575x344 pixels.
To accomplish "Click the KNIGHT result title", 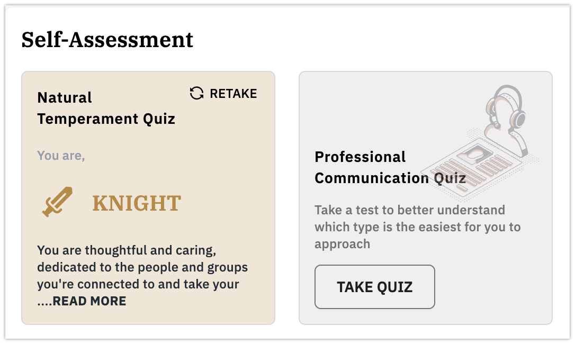I will [x=137, y=203].
